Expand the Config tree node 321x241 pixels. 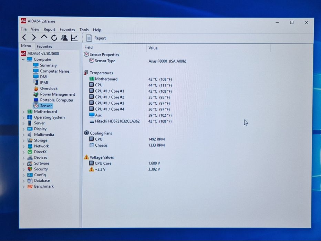pos(23,175)
